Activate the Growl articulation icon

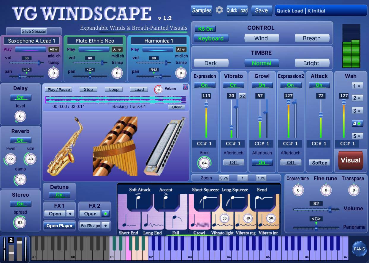pos(200,221)
